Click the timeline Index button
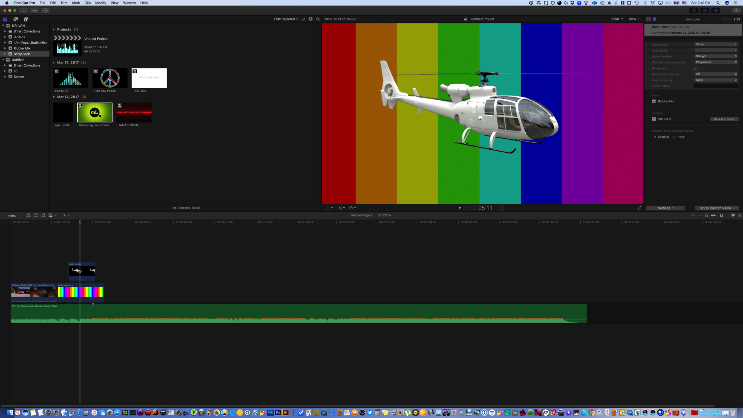The image size is (743, 418). point(12,216)
